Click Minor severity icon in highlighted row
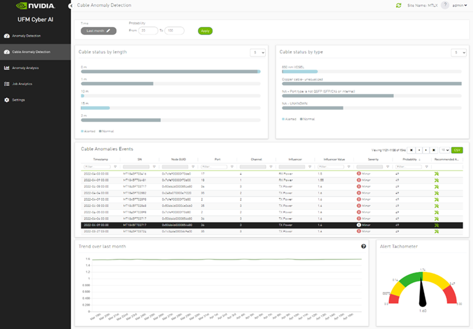 [359, 225]
